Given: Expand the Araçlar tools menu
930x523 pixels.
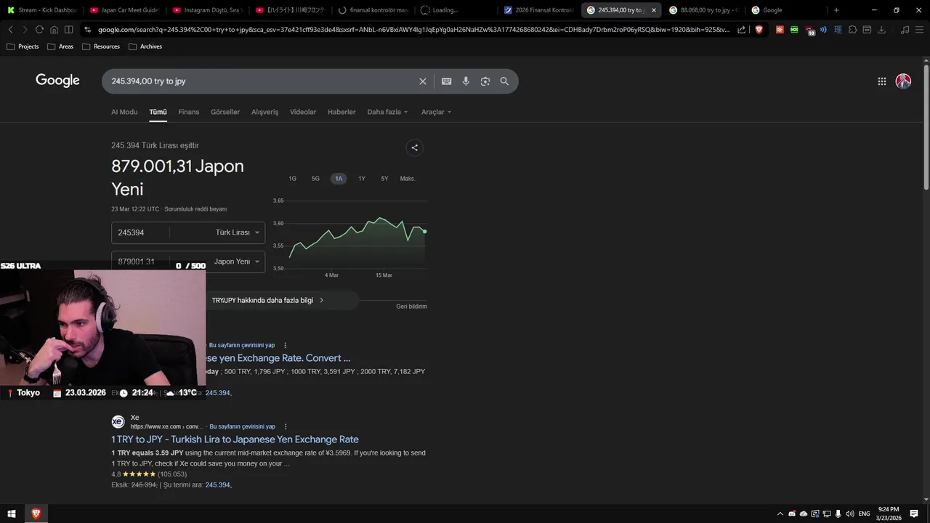Looking at the screenshot, I should point(436,112).
